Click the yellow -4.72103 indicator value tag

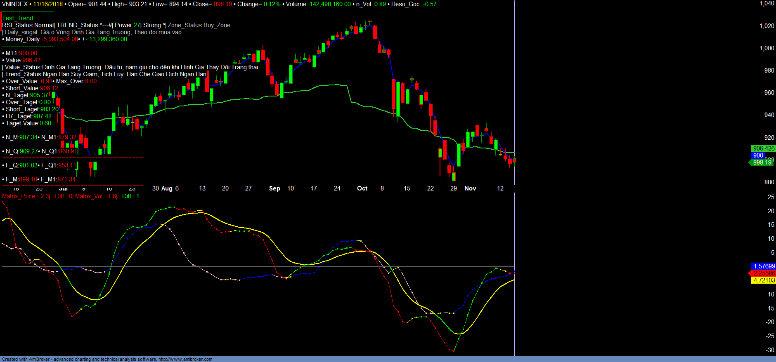763,280
